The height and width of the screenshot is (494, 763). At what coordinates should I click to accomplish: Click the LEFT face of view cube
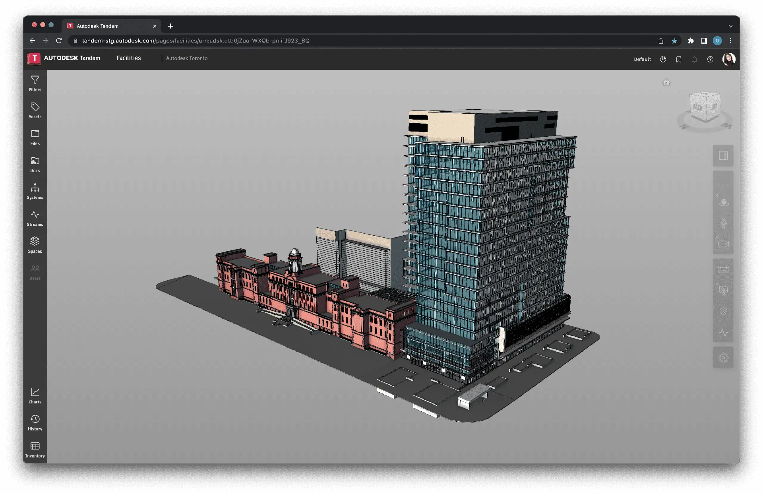point(714,107)
